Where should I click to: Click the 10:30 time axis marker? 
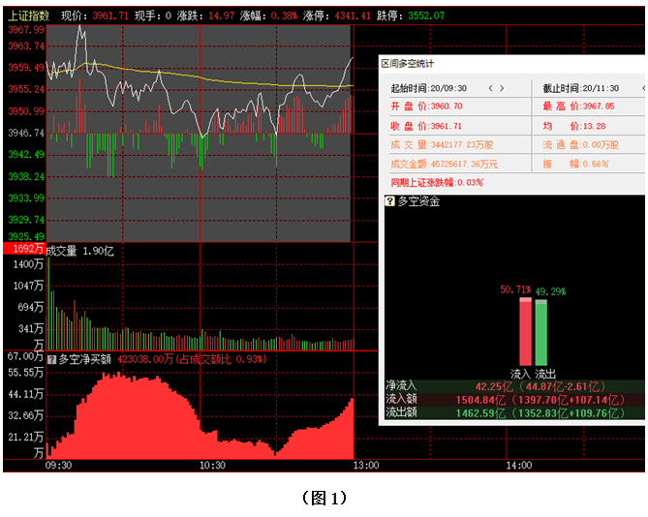pos(212,466)
